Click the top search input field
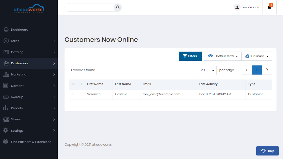 90,7
